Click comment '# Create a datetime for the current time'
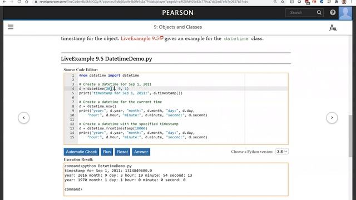This screenshot has width=356, height=200. tap(120, 102)
